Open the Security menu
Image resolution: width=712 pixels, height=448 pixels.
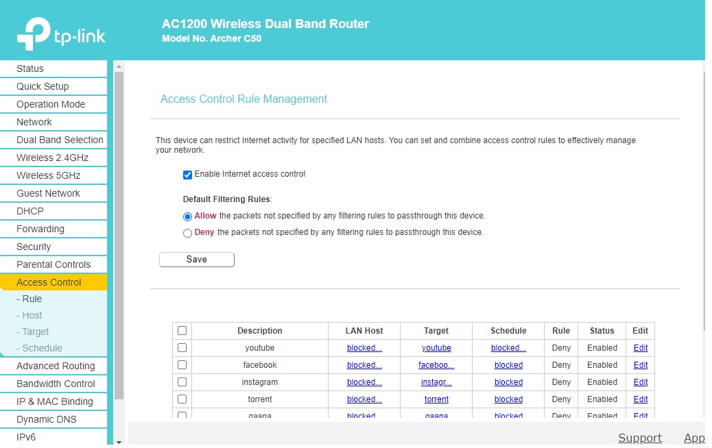pos(54,247)
